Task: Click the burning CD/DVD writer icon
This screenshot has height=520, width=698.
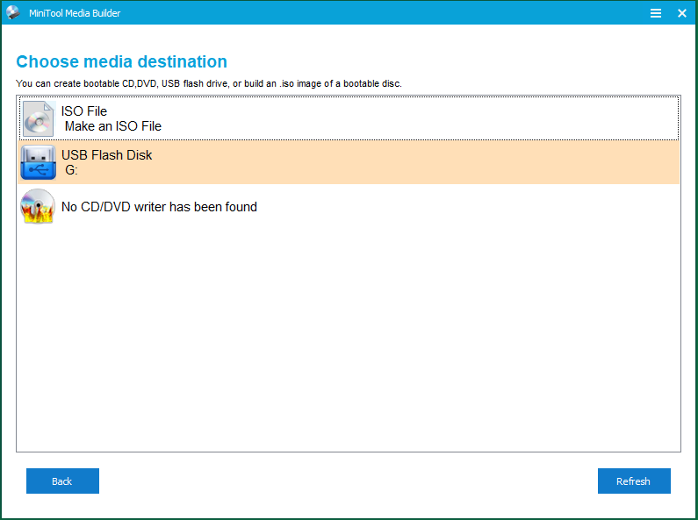Action: pyautogui.click(x=38, y=206)
